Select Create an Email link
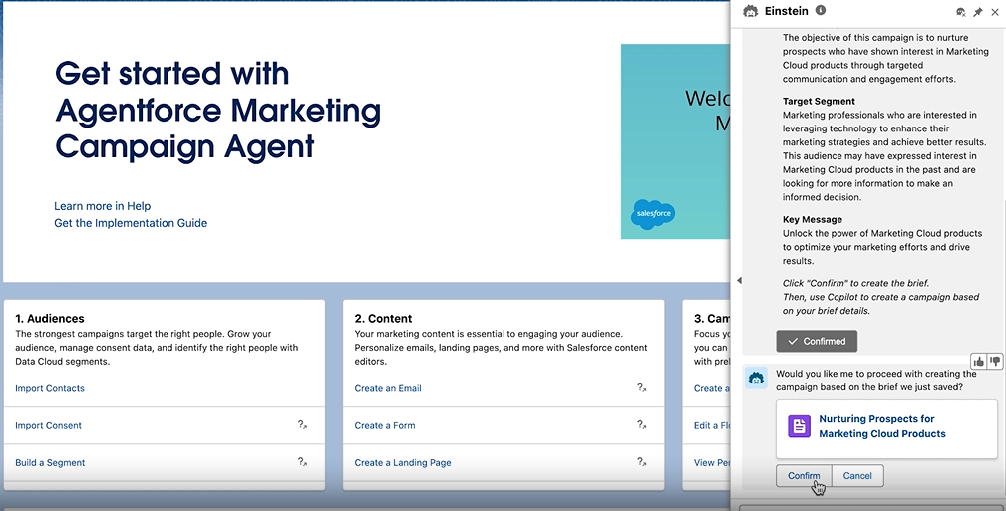This screenshot has height=511, width=1006. click(388, 388)
